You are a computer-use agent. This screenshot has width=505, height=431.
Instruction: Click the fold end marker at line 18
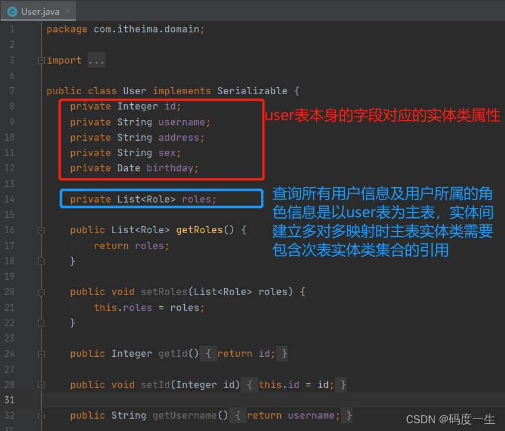[41, 261]
